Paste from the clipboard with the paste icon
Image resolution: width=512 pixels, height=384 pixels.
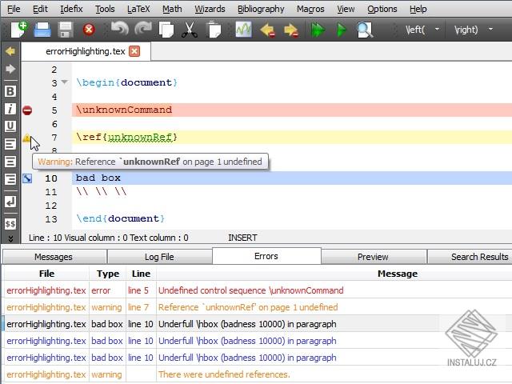[x=214, y=30]
